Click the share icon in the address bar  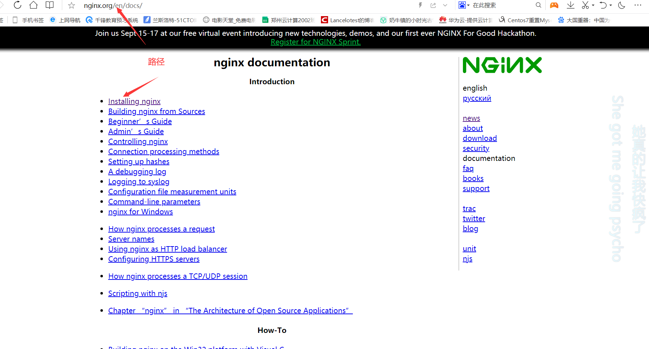[433, 5]
